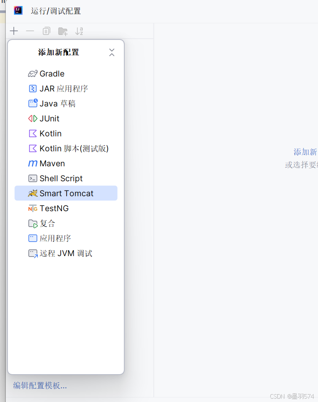Select the JUnit configuration type

(x=66, y=118)
